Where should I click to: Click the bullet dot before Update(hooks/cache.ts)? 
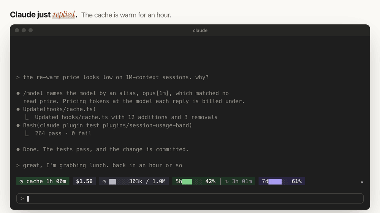click(18, 109)
